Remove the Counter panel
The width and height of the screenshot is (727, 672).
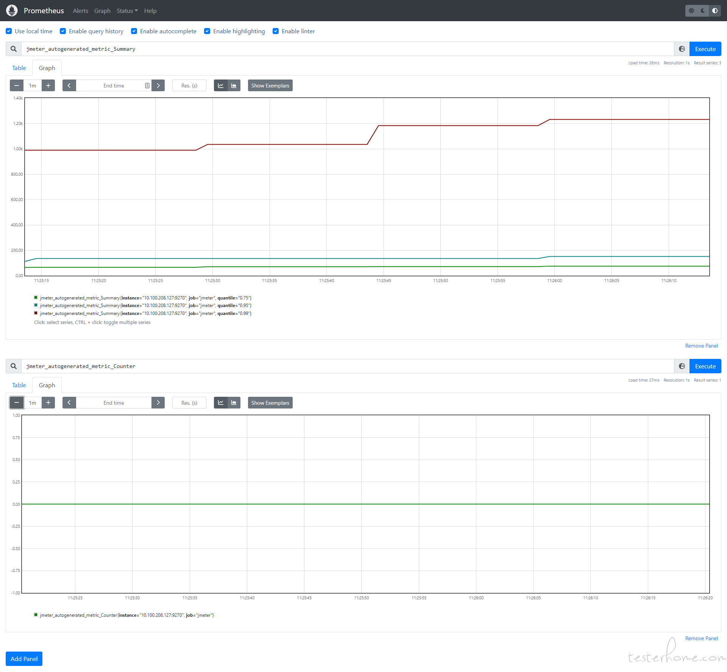click(x=701, y=638)
